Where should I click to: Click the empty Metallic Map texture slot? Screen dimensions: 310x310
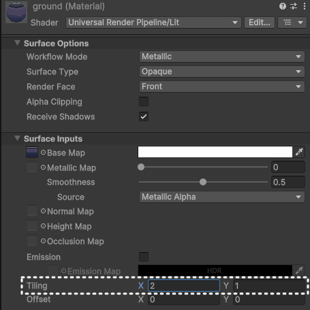click(x=32, y=167)
